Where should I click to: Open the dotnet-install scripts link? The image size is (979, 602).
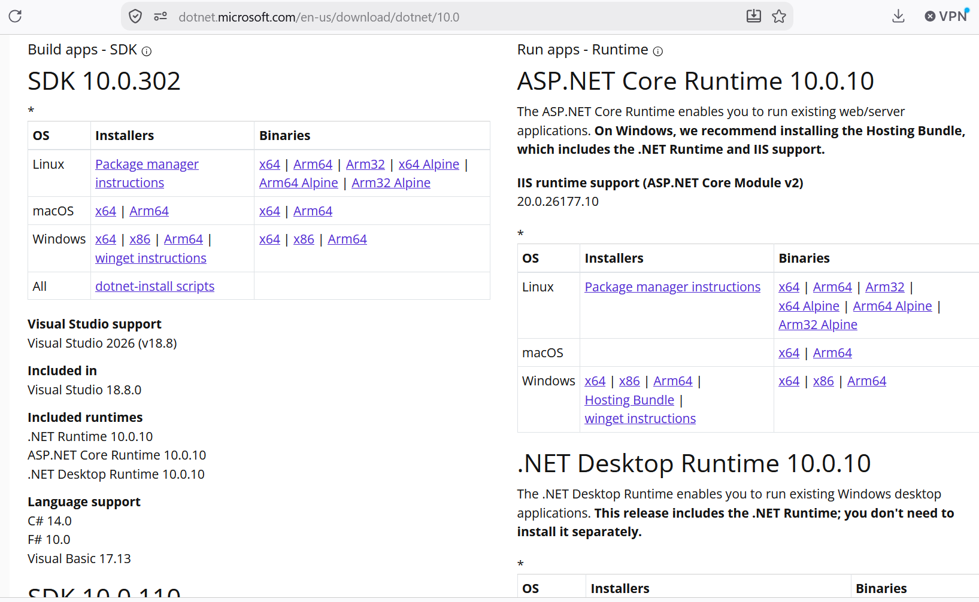(x=154, y=287)
